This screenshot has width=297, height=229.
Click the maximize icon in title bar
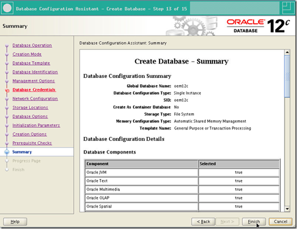tap(288, 8)
